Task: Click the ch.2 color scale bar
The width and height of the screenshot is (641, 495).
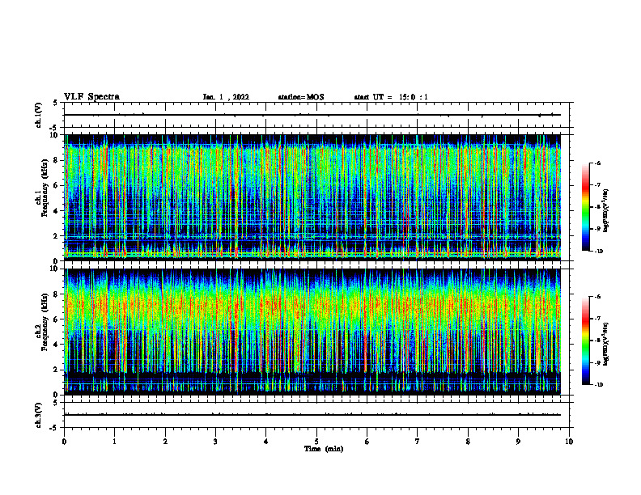Action: [586, 341]
